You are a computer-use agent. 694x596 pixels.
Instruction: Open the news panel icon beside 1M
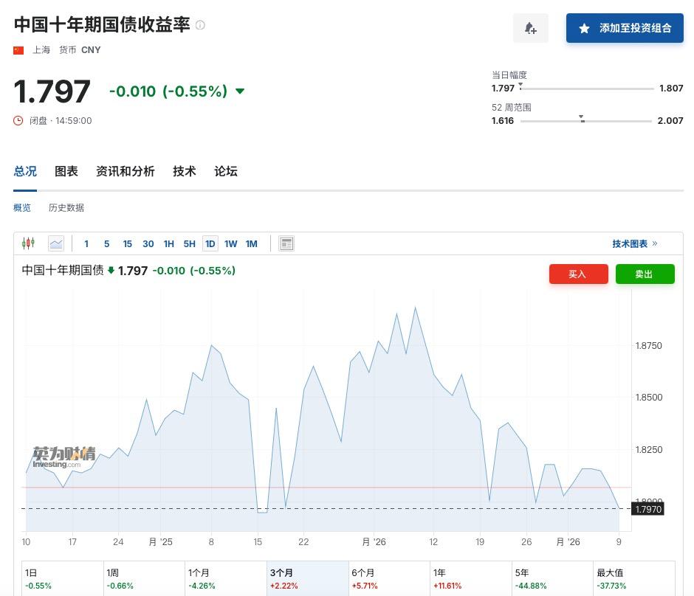click(x=286, y=243)
